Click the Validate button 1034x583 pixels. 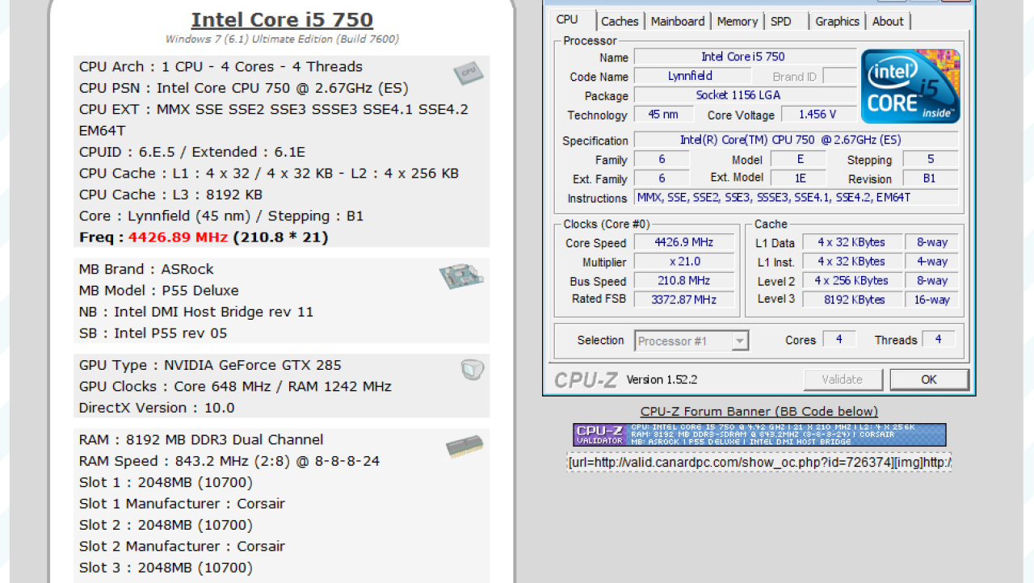tap(843, 380)
